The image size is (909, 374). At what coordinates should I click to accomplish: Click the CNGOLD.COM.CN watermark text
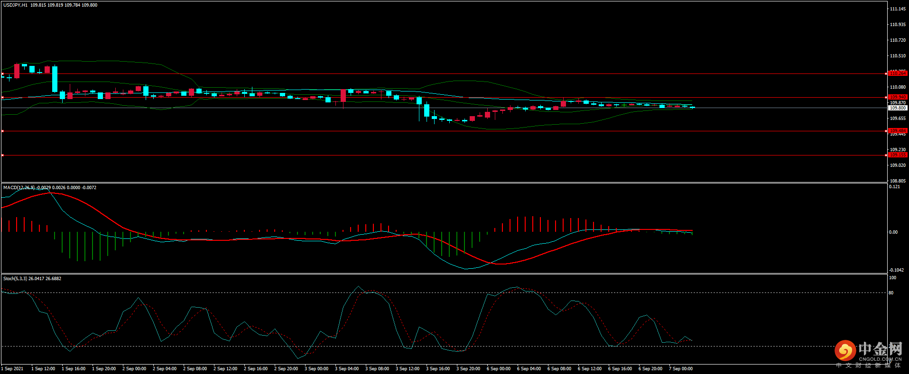880,359
